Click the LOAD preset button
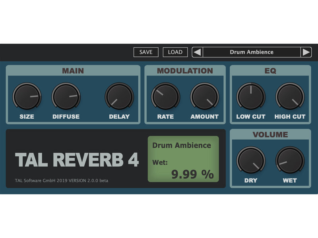The image size is (318, 238). click(175, 52)
